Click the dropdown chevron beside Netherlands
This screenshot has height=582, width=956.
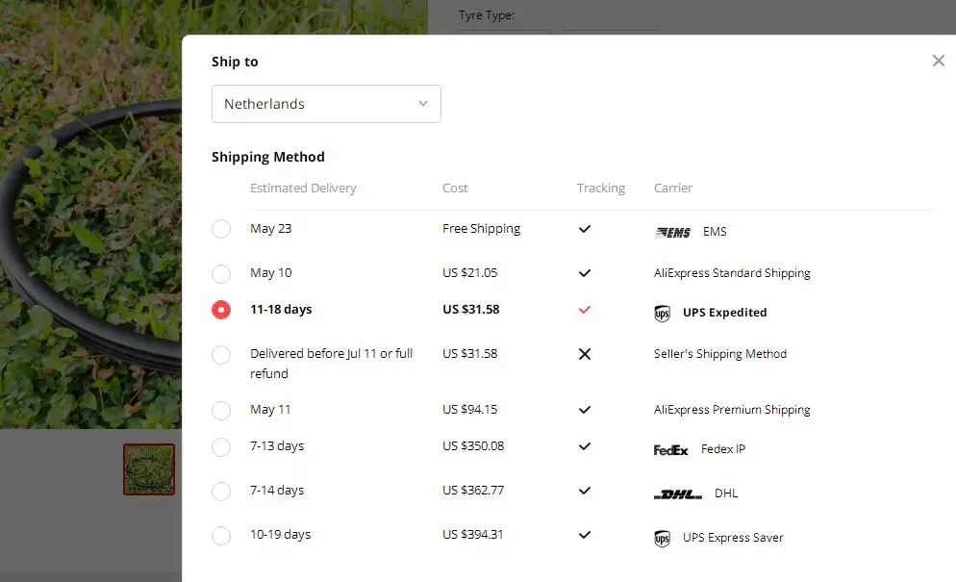tap(422, 104)
